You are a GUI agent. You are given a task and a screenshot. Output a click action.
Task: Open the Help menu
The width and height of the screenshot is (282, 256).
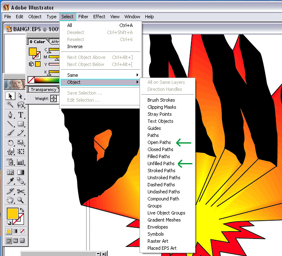click(149, 17)
